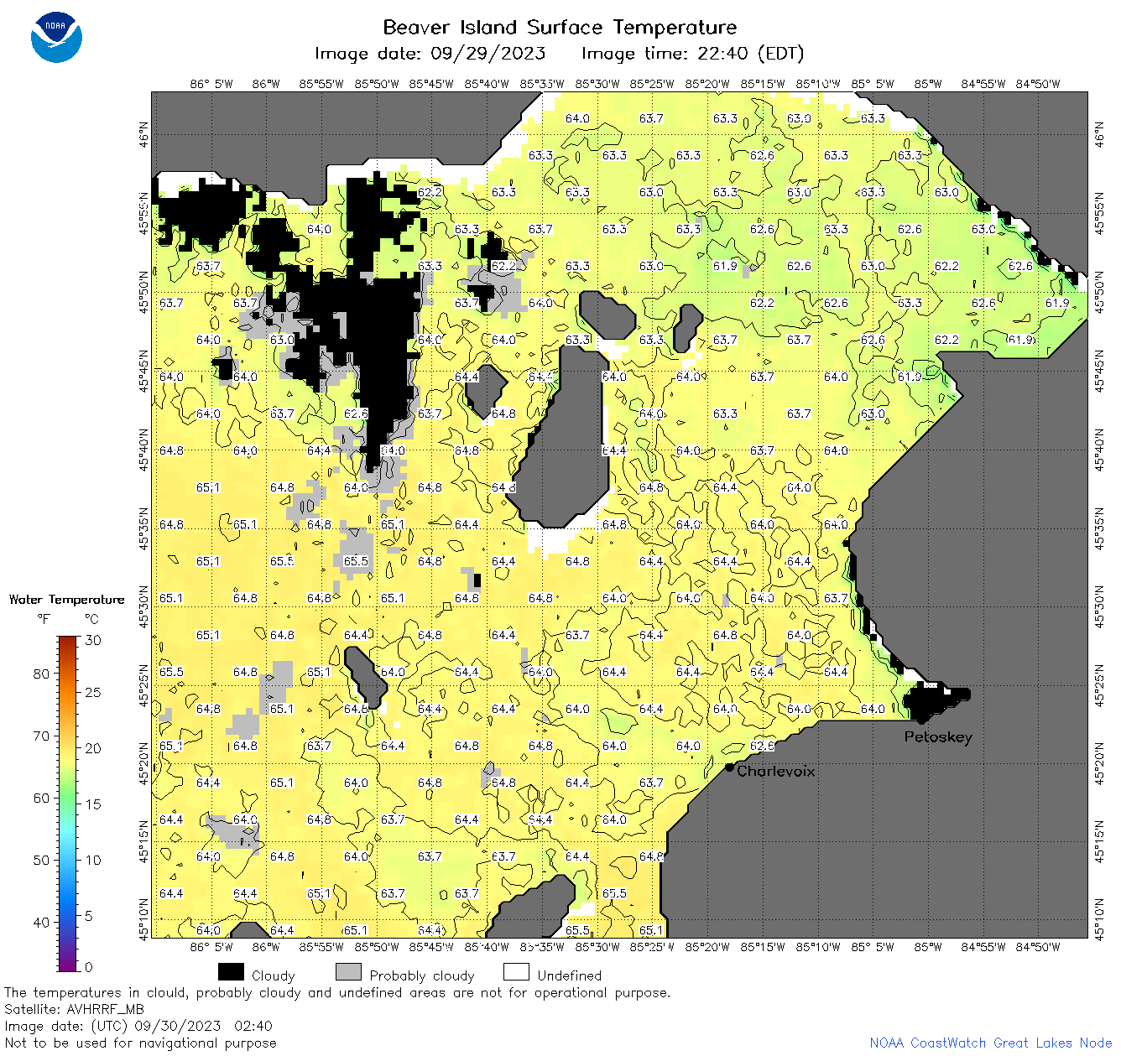Click the Probably cloudy legend text

click(x=422, y=976)
